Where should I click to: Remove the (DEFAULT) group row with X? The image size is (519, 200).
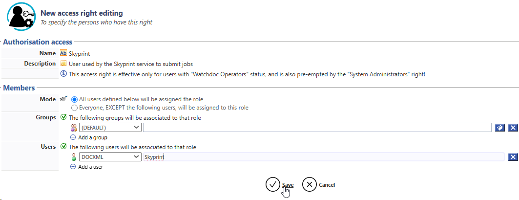(x=513, y=128)
